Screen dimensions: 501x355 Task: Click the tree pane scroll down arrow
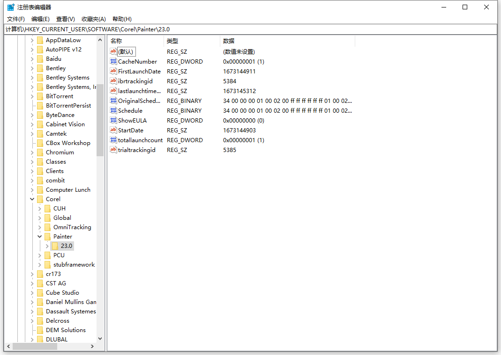pyautogui.click(x=100, y=339)
